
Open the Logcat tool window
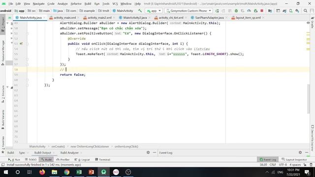tap(82, 159)
